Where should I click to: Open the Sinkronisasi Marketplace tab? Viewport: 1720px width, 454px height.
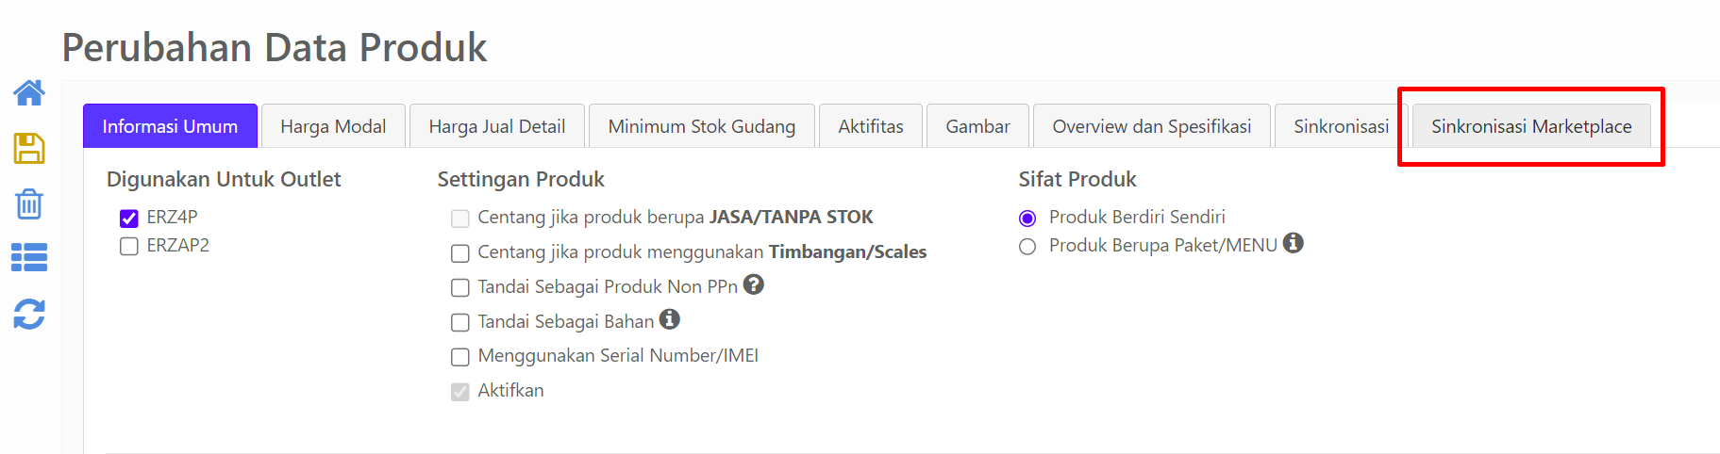pyautogui.click(x=1531, y=126)
